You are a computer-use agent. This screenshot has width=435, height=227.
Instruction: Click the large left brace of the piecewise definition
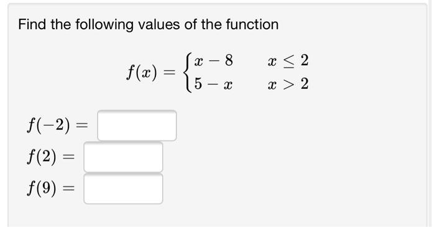[x=187, y=72]
